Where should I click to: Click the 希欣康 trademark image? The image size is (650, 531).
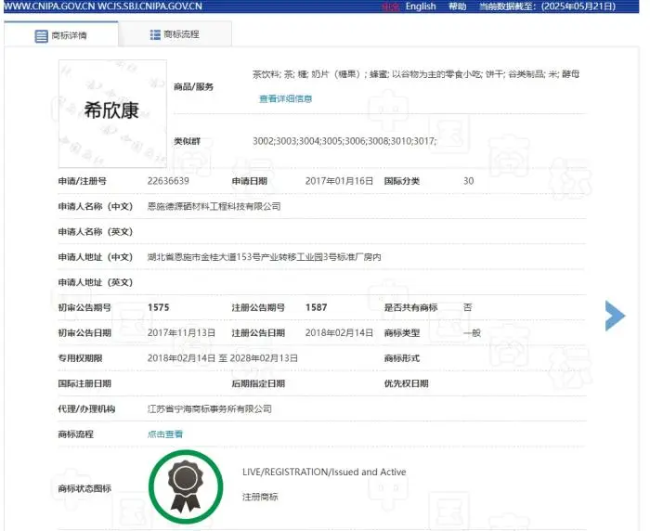pos(112,110)
